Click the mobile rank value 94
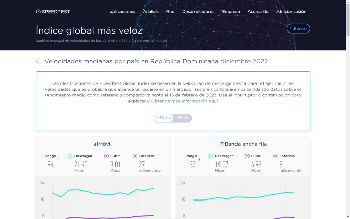Image resolution: width=350 pixels, height=219 pixels. (x=50, y=165)
